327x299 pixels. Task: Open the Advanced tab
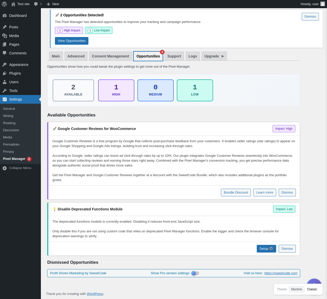point(76,56)
